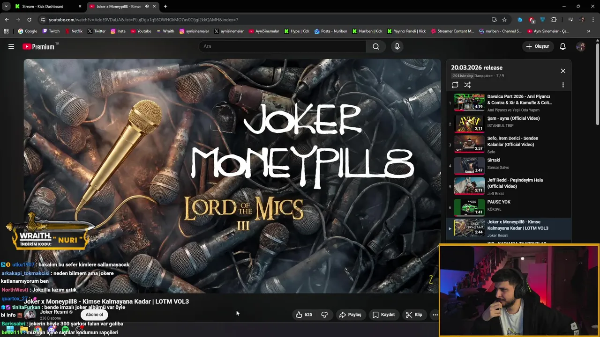Open the blue shield extension
Image resolution: width=600 pixels, height=337 pixels.
(x=543, y=20)
